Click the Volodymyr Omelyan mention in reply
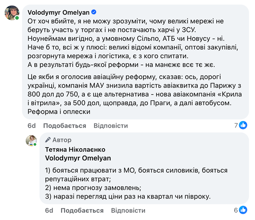The image size is (255, 220). 78,158
